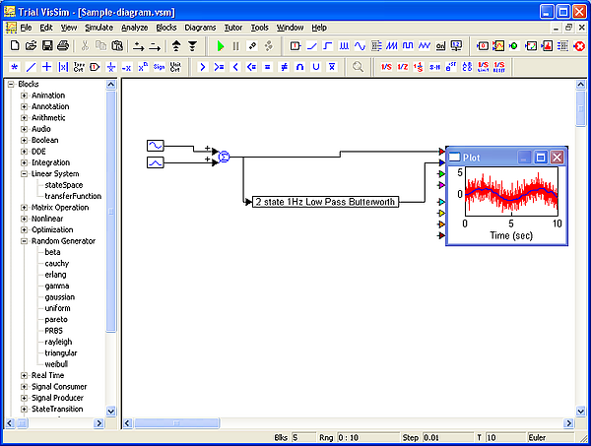Pause simulation with the pause icon

pyautogui.click(x=236, y=46)
